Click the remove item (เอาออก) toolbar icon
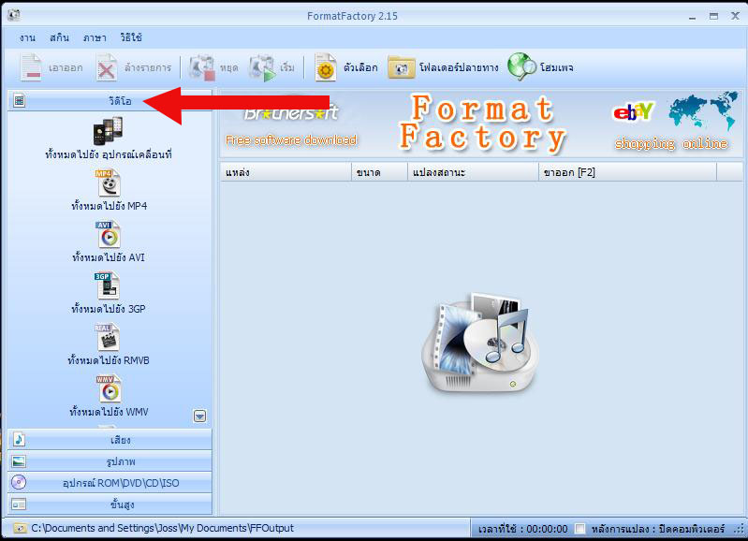Image resolution: width=748 pixels, height=541 pixels. click(31, 67)
